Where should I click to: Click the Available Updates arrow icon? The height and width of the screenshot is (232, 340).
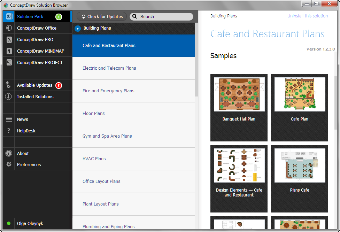pyautogui.click(x=8, y=85)
